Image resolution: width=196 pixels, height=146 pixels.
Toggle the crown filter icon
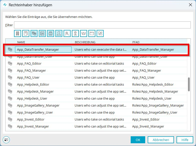pyautogui.click(x=84, y=33)
